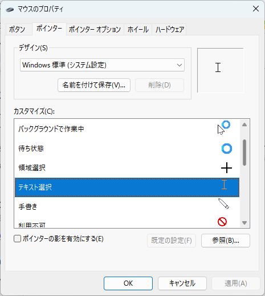Switch to the ホイール tab
Screen dimensions: 265x296
138,30
